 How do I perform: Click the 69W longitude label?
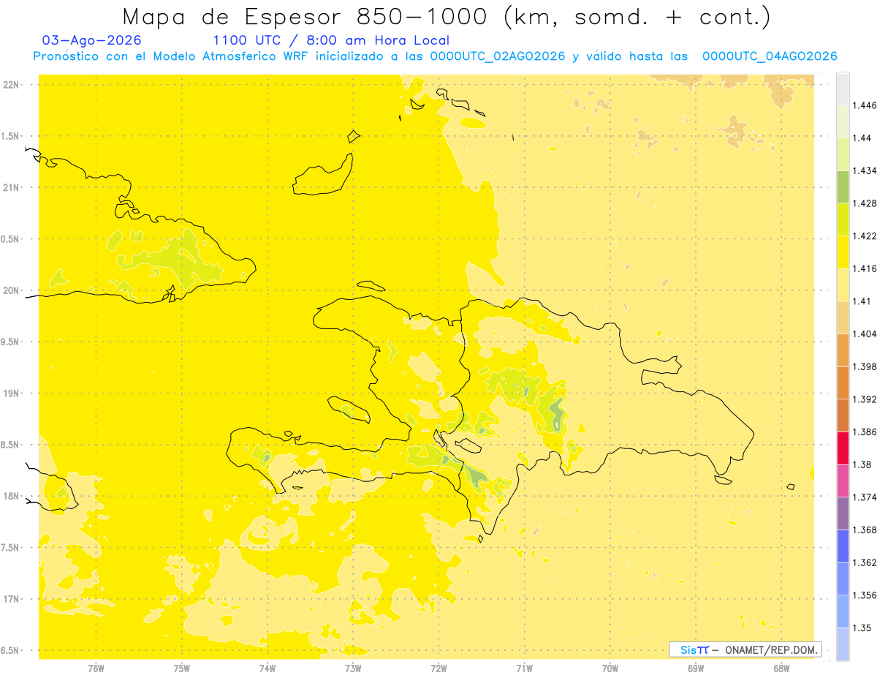[x=696, y=668]
